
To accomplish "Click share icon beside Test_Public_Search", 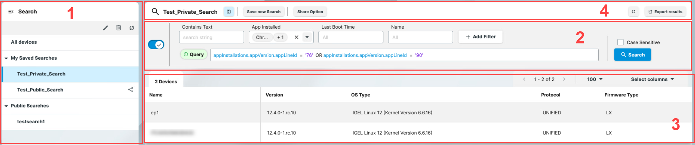I will pyautogui.click(x=131, y=90).
